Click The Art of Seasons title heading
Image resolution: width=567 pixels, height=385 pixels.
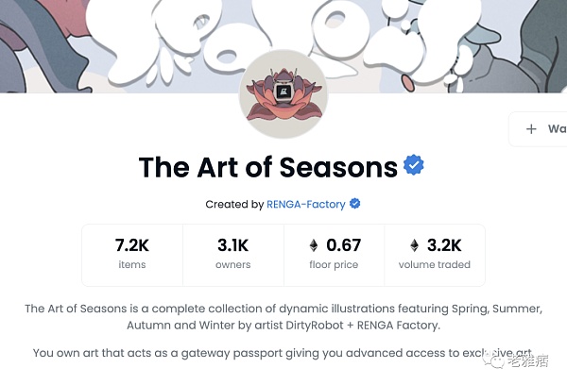pos(267,167)
